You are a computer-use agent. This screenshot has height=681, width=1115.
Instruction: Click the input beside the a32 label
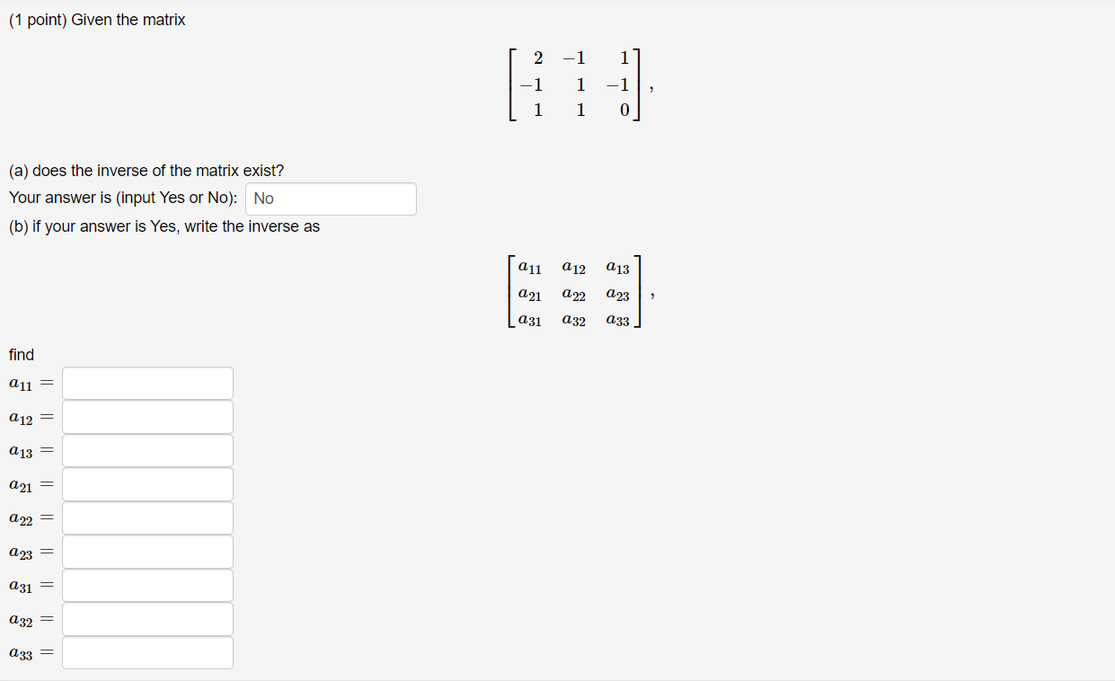pos(146,618)
